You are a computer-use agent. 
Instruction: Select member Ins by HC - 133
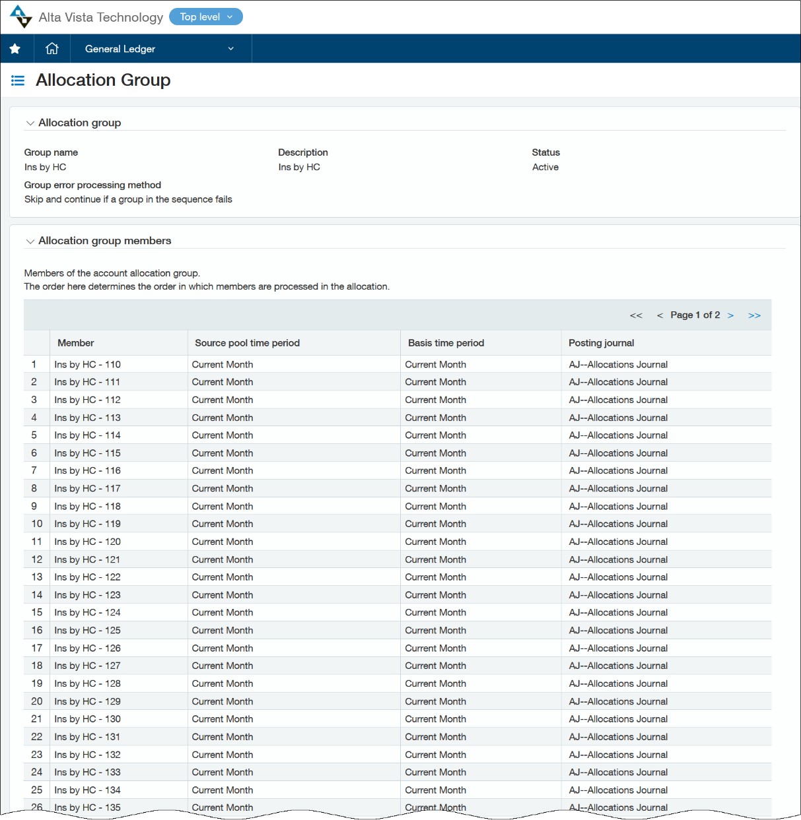click(88, 773)
